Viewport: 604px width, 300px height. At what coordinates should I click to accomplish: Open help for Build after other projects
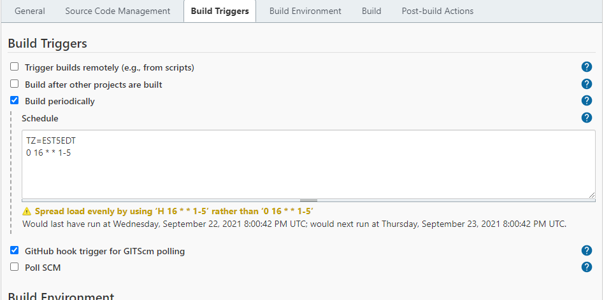(x=586, y=84)
